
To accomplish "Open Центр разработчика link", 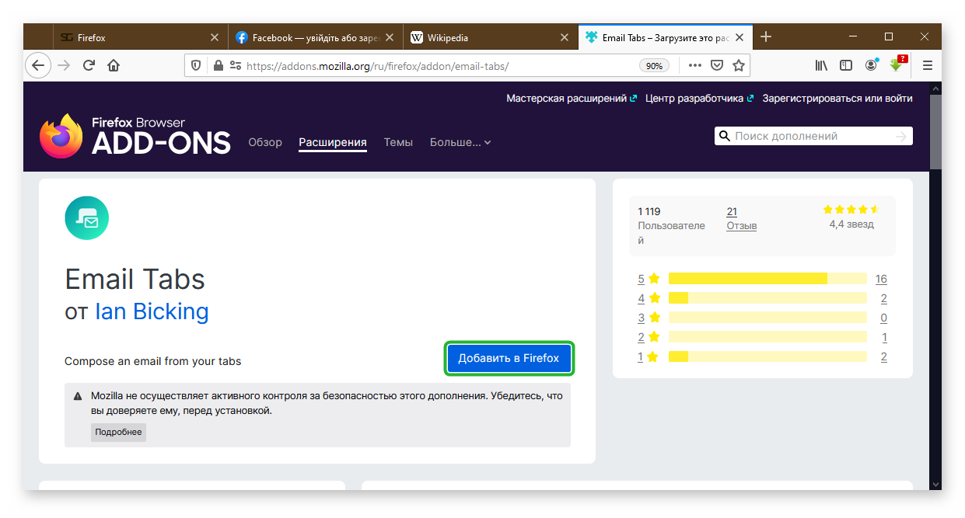I will pos(699,99).
